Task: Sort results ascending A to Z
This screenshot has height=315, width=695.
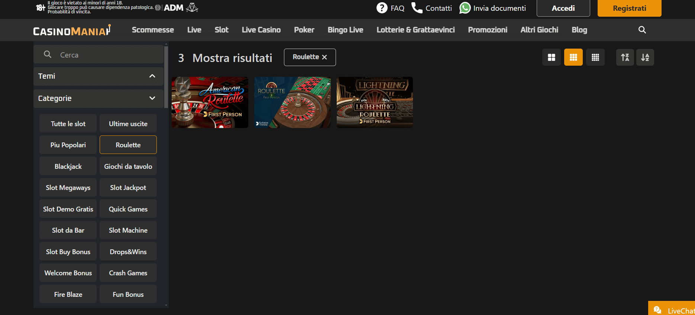Action: tap(625, 57)
